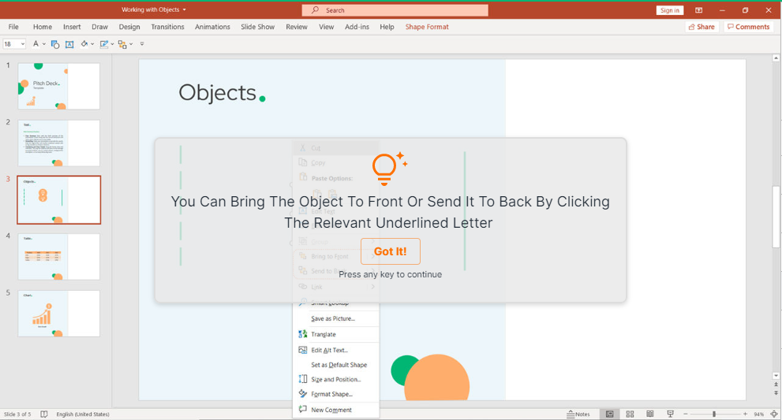Switch to Normal view icon

click(609, 414)
